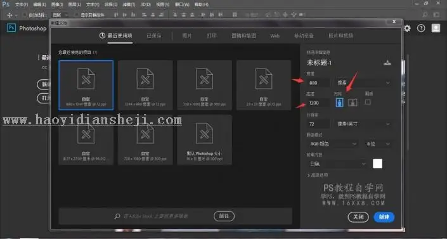Open the workspace switcher icon at top right
This screenshot has height=239, width=447.
point(436,15)
